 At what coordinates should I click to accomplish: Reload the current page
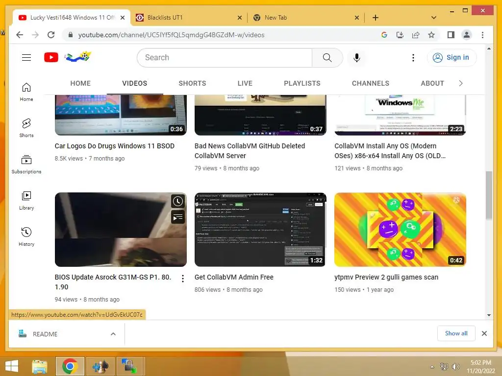pyautogui.click(x=51, y=35)
